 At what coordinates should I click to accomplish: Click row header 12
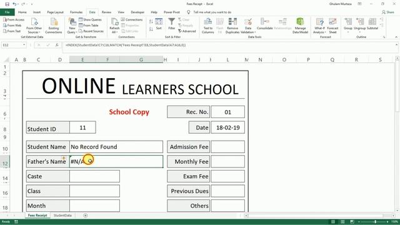[x=5, y=162]
